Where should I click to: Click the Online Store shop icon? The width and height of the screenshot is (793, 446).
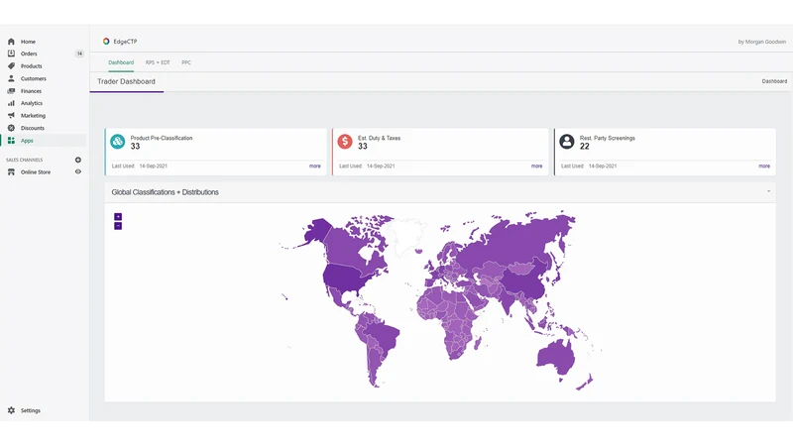tap(11, 171)
